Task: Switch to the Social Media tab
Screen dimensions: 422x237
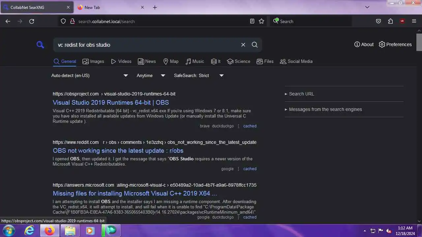Action: click(x=296, y=62)
